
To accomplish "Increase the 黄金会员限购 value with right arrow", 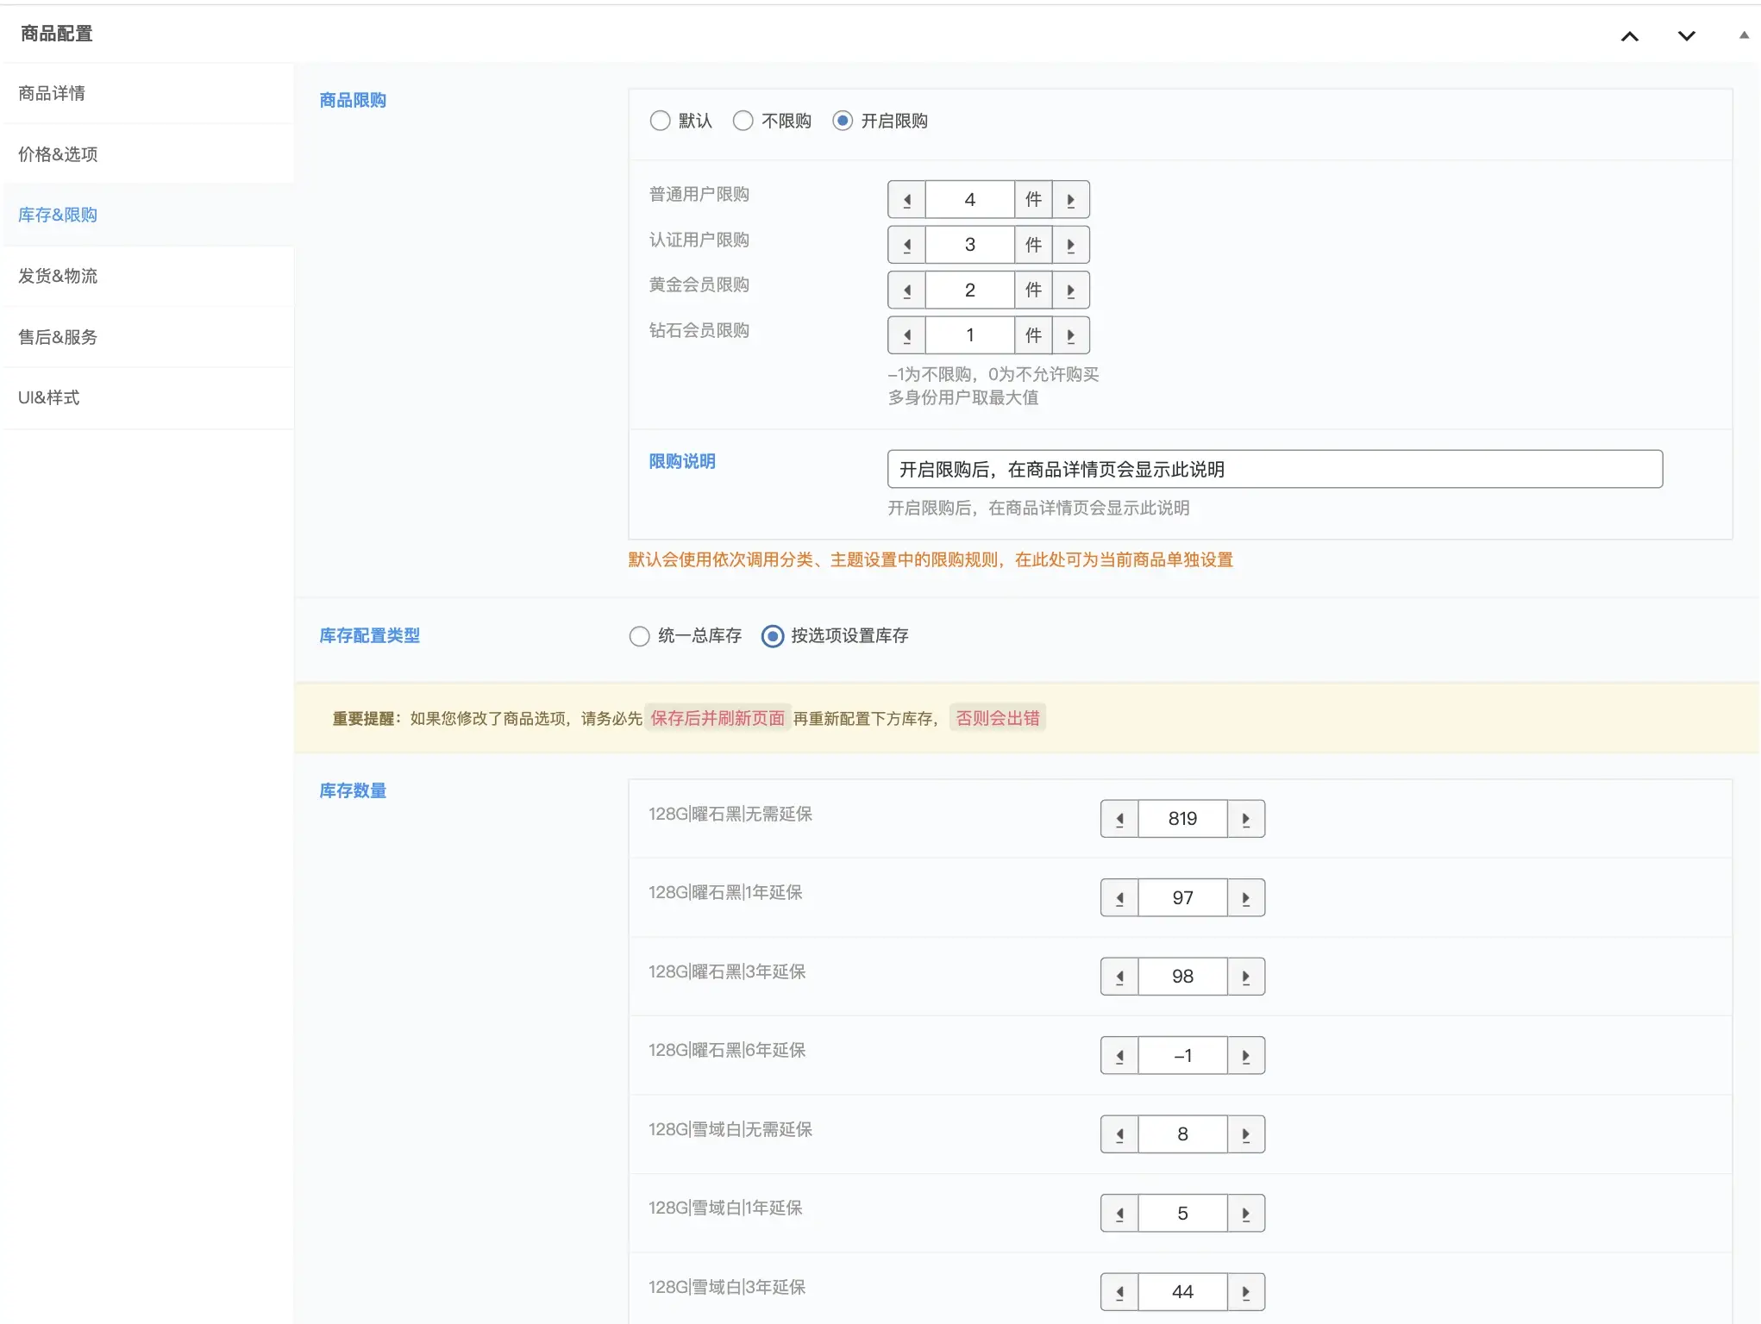I will pyautogui.click(x=1070, y=290).
